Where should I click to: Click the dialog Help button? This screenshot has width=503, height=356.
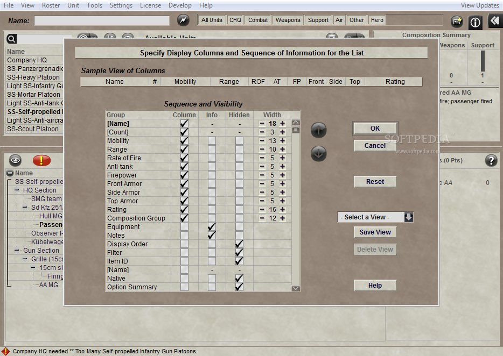pyautogui.click(x=375, y=286)
